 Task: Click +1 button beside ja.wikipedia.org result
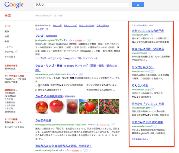point(89,40)
